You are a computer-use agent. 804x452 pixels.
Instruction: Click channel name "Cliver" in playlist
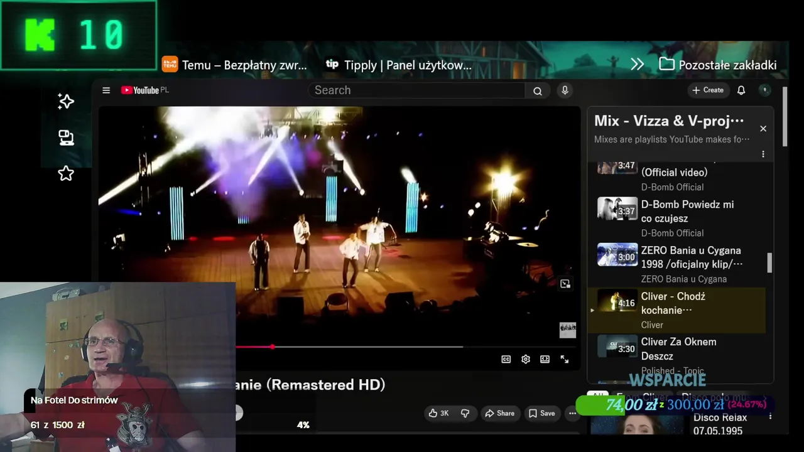point(652,325)
